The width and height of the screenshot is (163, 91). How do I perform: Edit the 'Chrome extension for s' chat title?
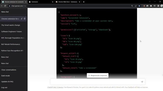coord(21,19)
